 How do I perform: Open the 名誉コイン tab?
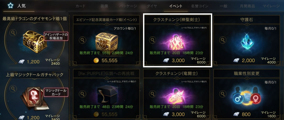[200, 6]
